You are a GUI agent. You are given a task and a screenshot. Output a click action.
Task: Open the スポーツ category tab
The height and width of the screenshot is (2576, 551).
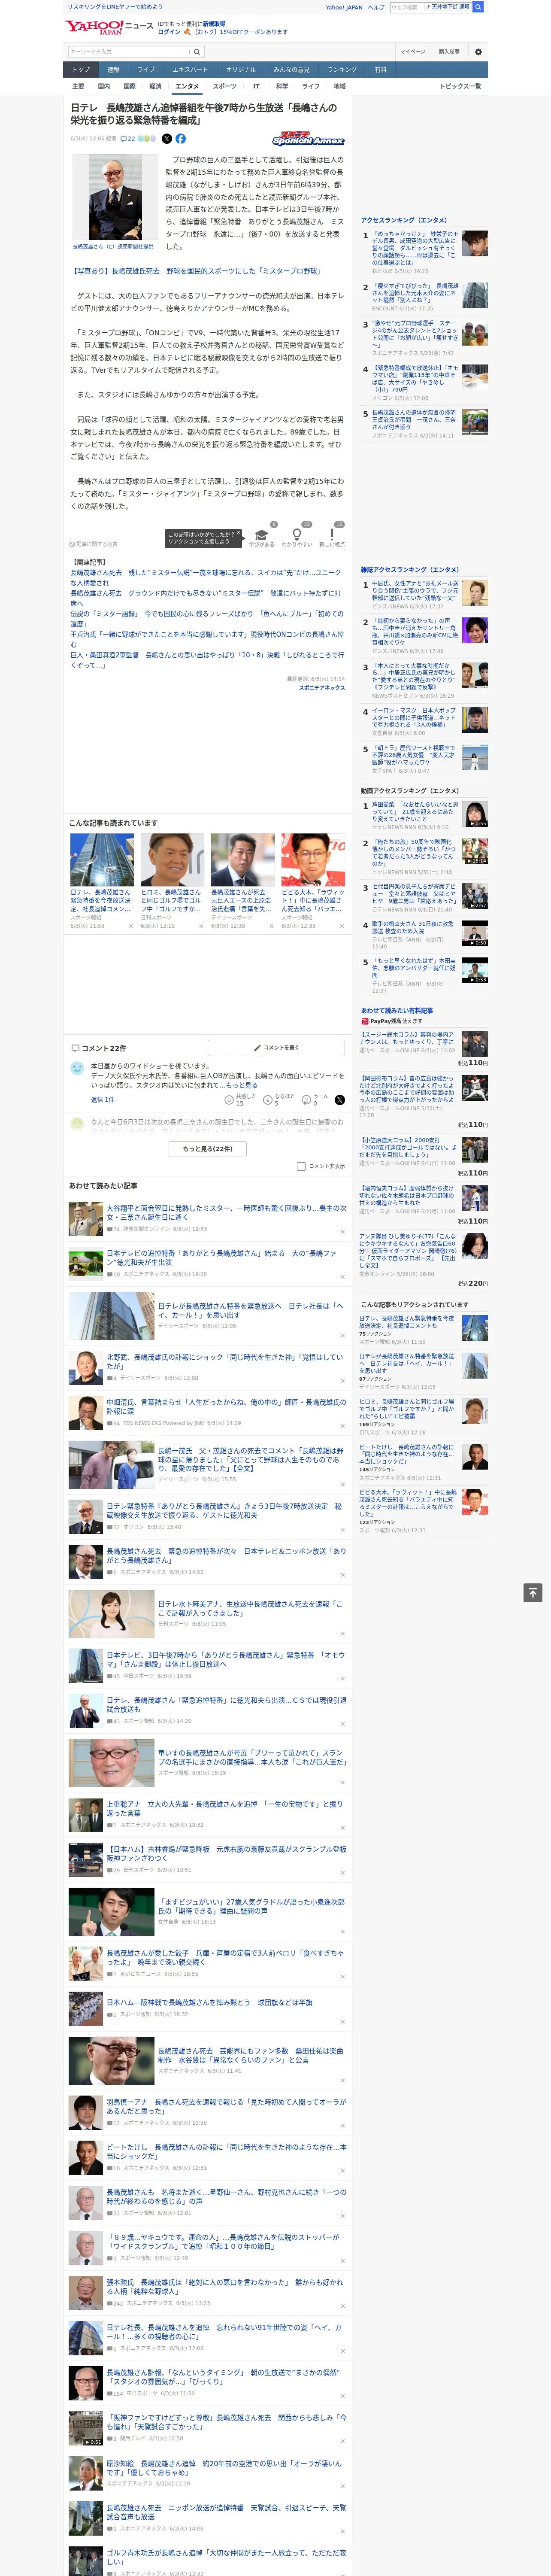click(225, 86)
